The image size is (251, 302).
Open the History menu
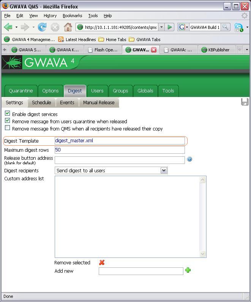click(50, 16)
